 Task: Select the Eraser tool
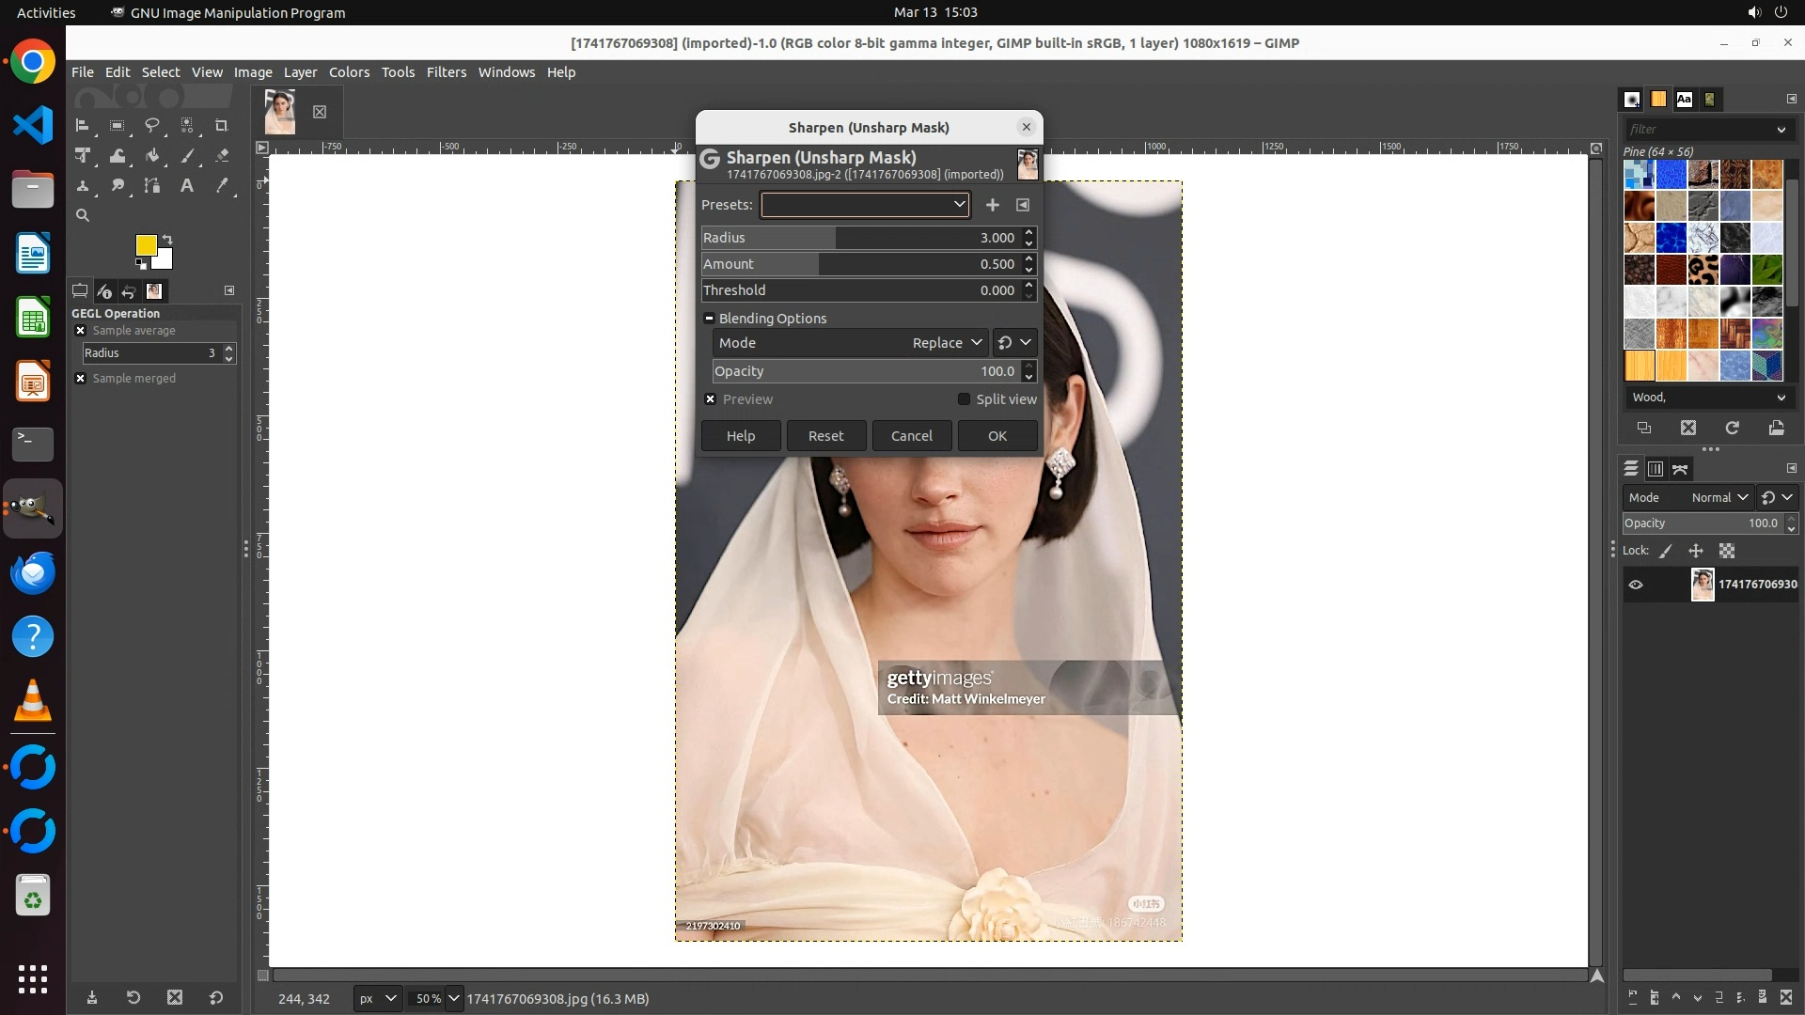[x=222, y=156]
